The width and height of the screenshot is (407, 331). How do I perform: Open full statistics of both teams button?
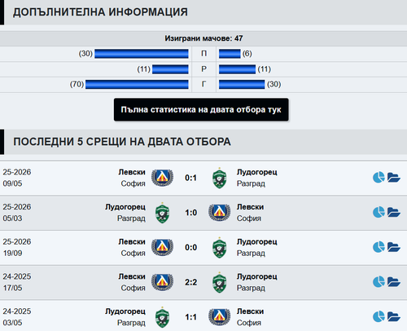click(201, 109)
